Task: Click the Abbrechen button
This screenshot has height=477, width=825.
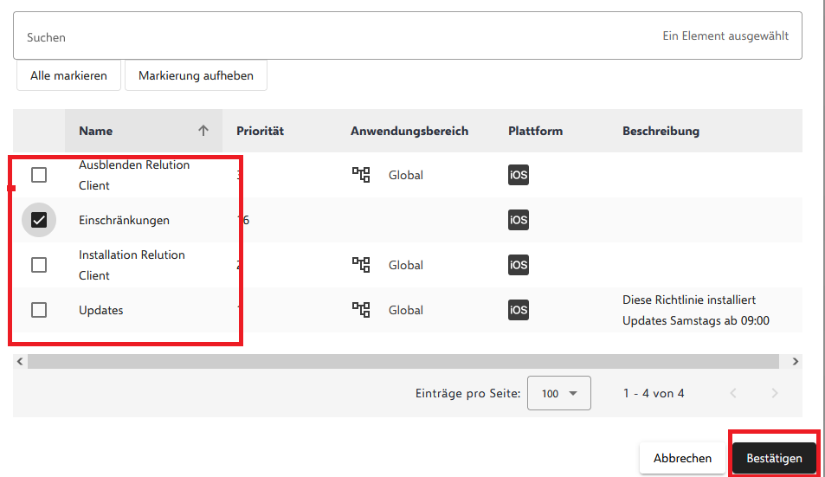Action: (x=682, y=458)
